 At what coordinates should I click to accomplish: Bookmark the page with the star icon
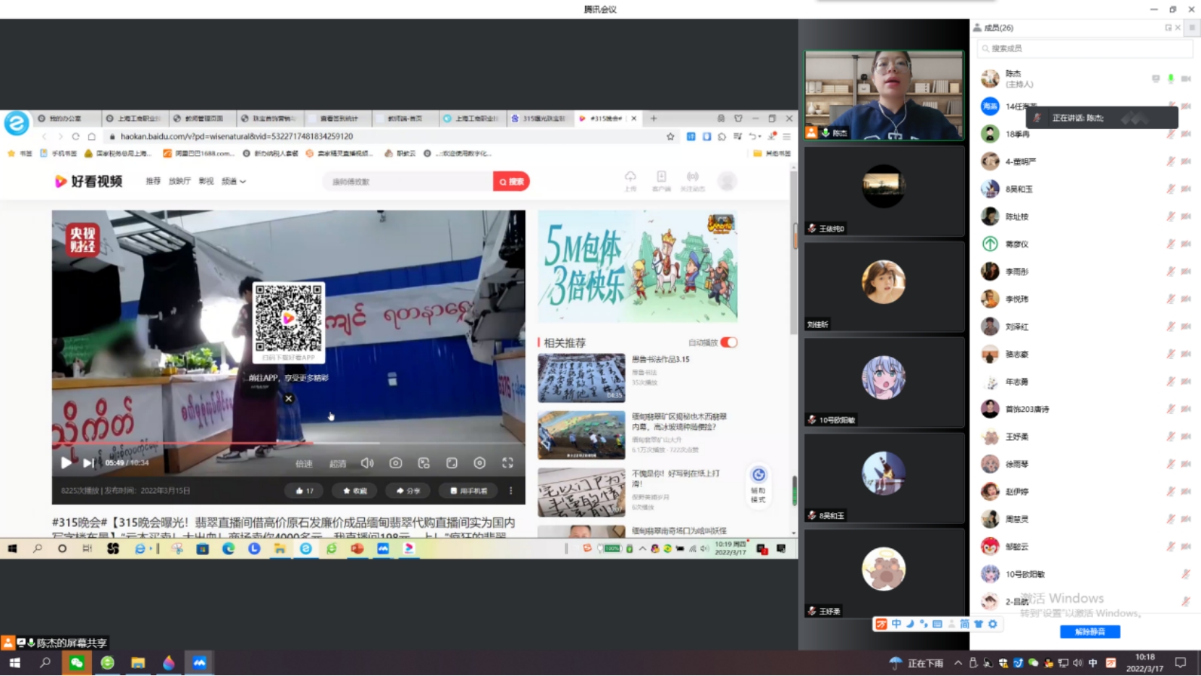[670, 136]
